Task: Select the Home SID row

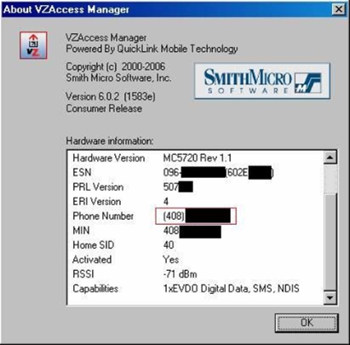Action: coord(195,245)
